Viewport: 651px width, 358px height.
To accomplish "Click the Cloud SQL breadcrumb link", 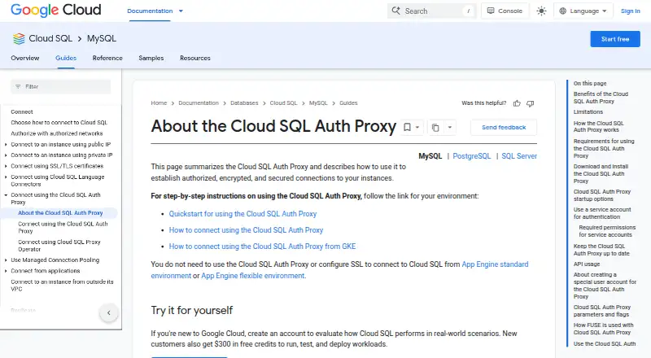I will point(283,103).
